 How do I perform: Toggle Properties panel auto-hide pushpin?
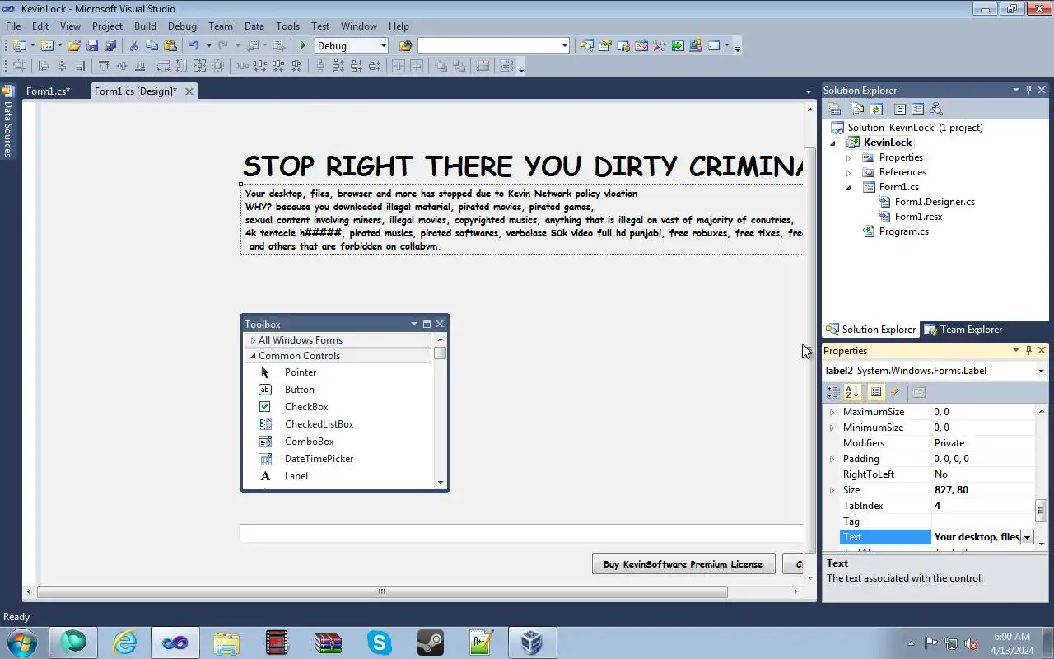pos(1028,351)
